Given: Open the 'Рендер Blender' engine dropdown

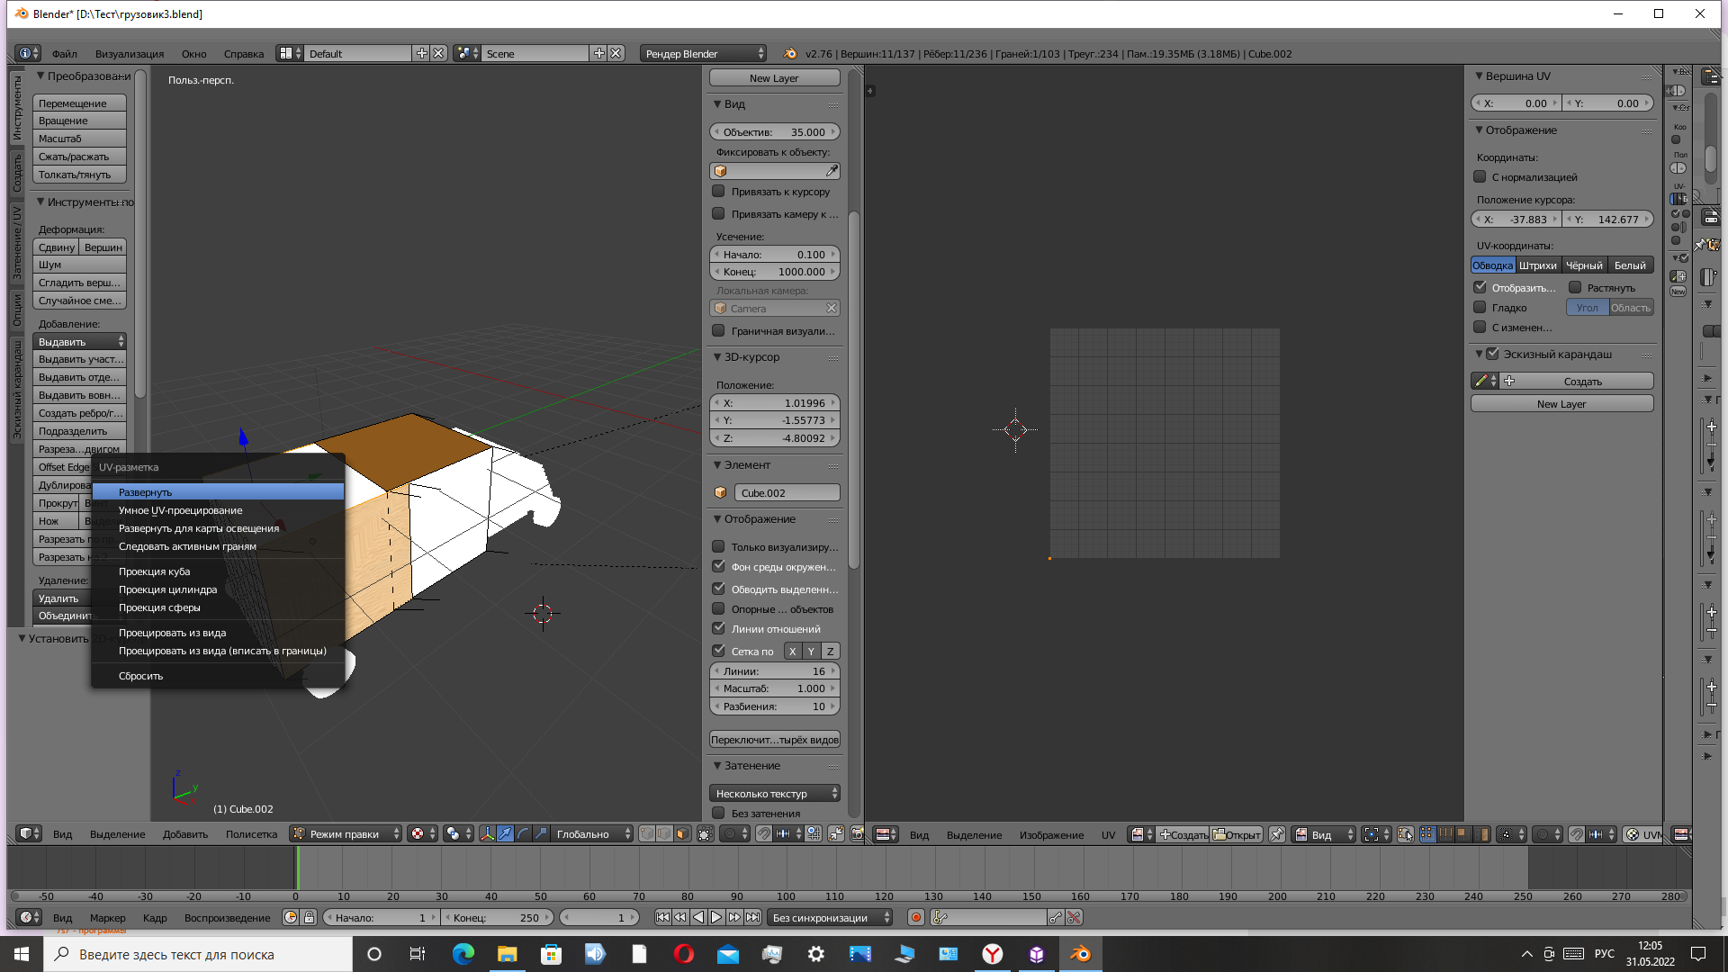Looking at the screenshot, I should point(703,54).
